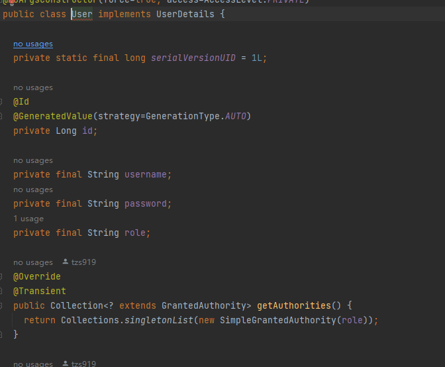This screenshot has height=367, width=445.
Task: Click the @Transient annotation
Action: [40, 291]
